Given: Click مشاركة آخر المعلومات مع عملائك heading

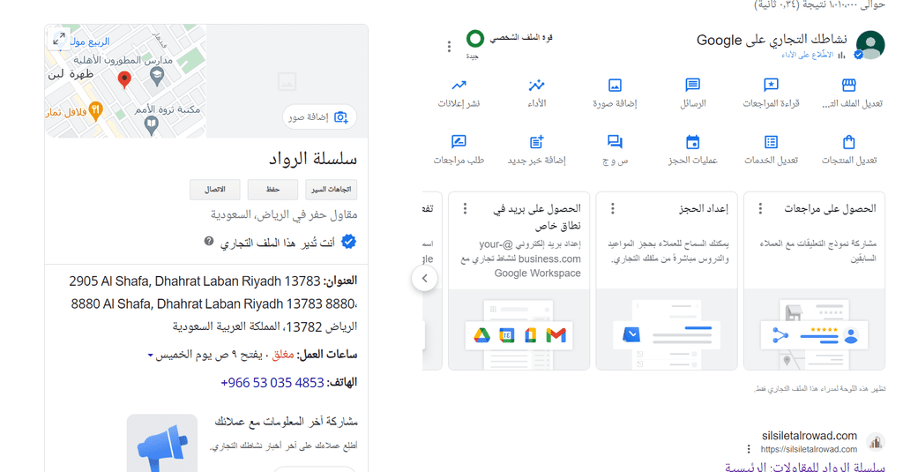Looking at the screenshot, I should coord(287,422).
